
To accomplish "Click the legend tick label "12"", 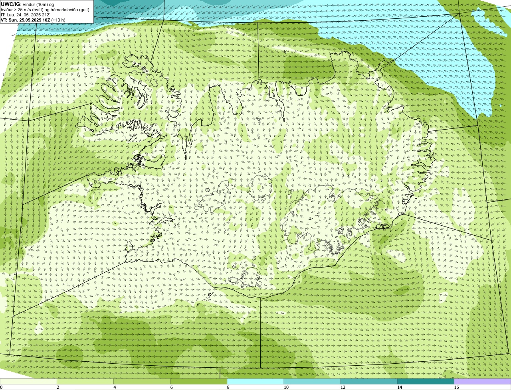I will pyautogui.click(x=343, y=387).
